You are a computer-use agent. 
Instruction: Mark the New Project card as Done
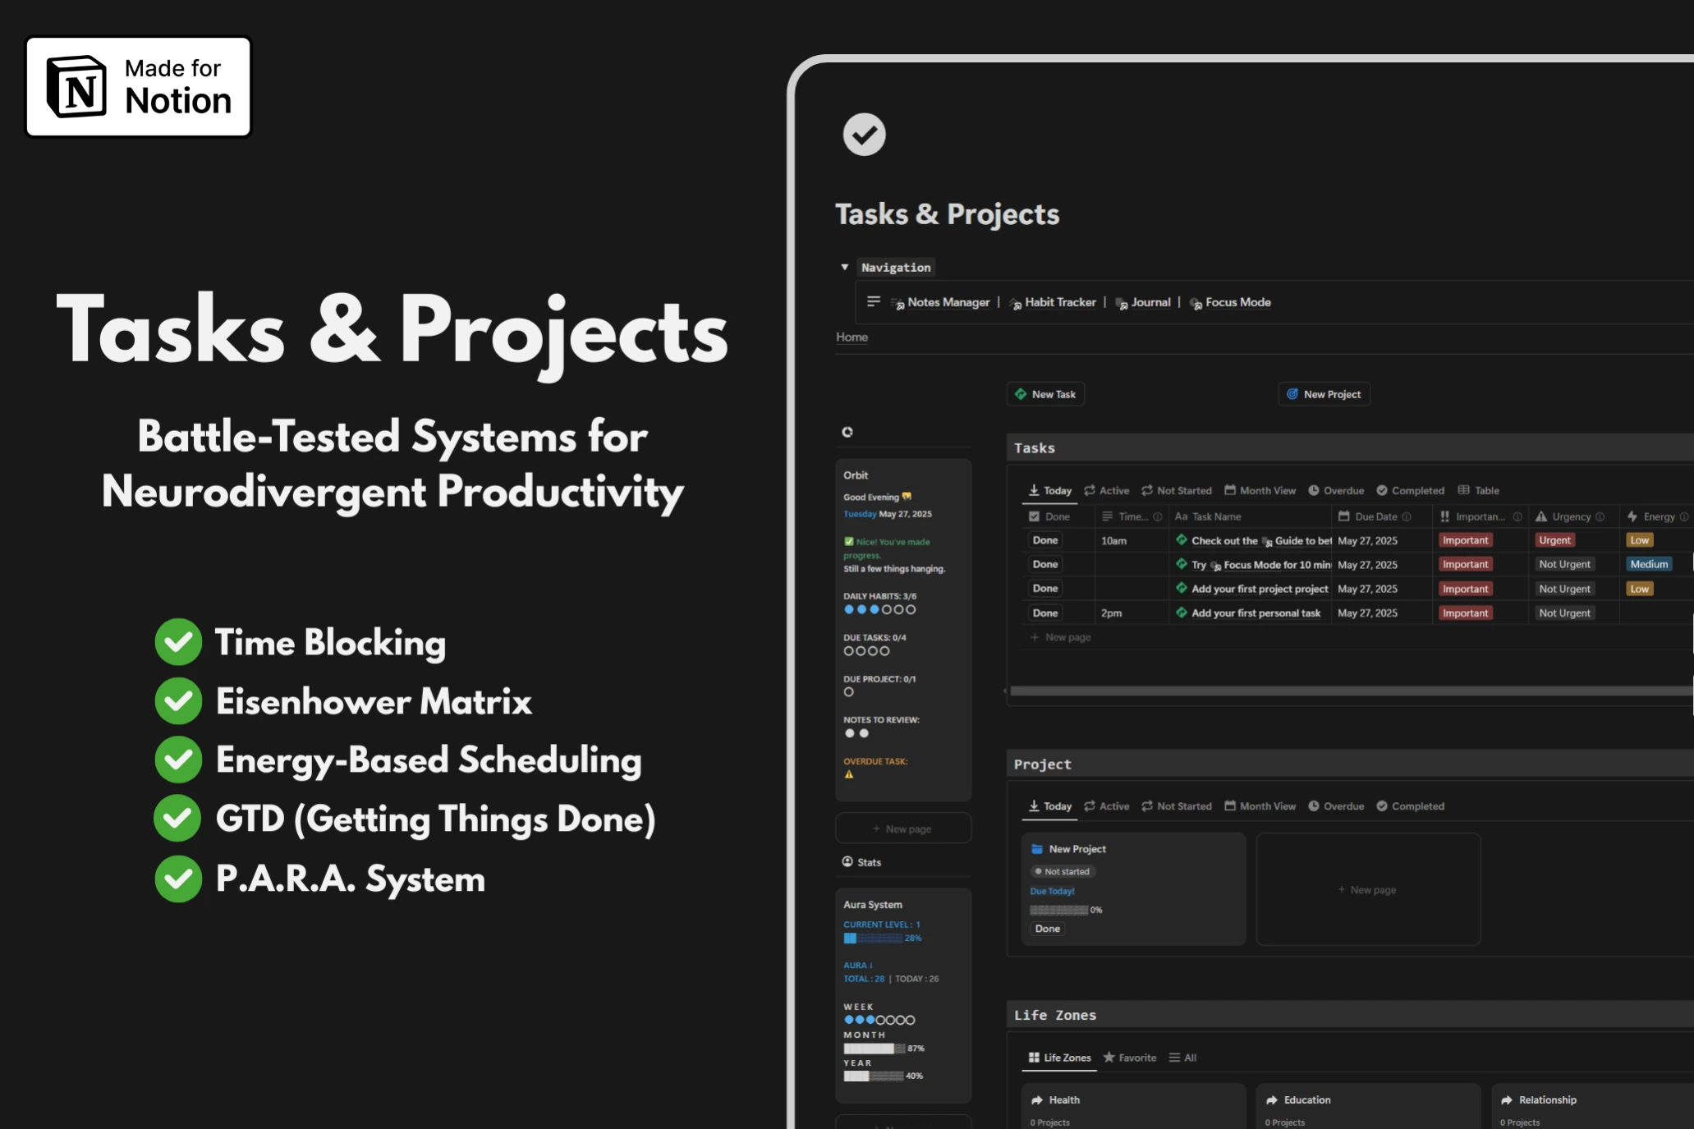[x=1046, y=929]
